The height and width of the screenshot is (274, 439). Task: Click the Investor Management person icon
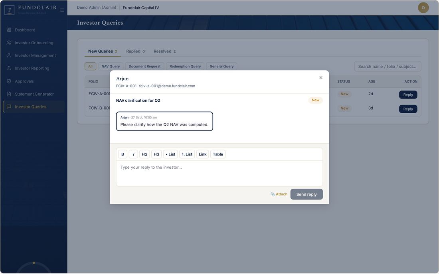click(x=9, y=55)
